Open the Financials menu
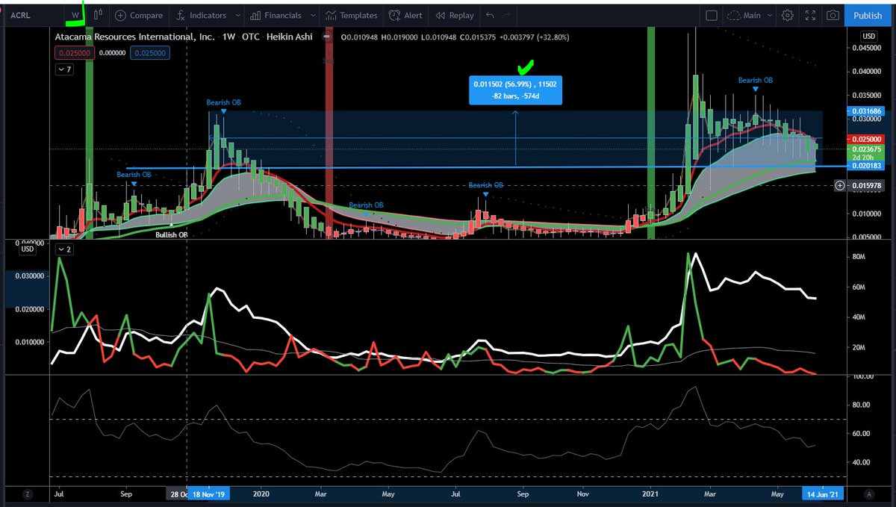The image size is (896, 507). [x=276, y=15]
